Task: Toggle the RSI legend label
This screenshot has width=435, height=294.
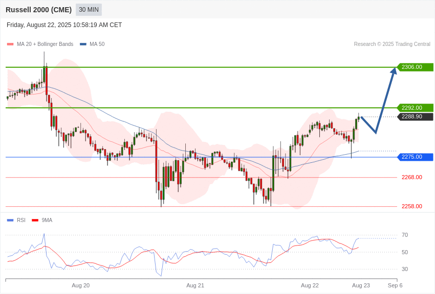Action: pos(21,220)
